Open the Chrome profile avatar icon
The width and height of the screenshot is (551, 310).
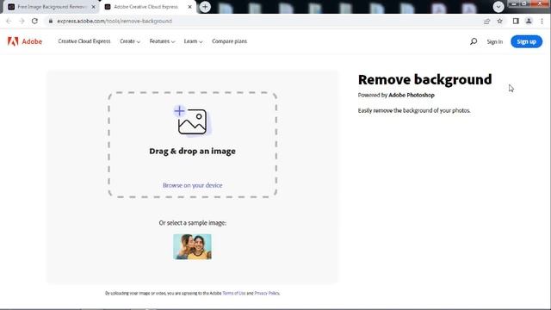pos(529,21)
